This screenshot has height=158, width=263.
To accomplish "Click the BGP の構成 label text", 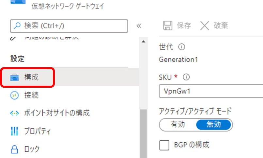I will (192, 145).
